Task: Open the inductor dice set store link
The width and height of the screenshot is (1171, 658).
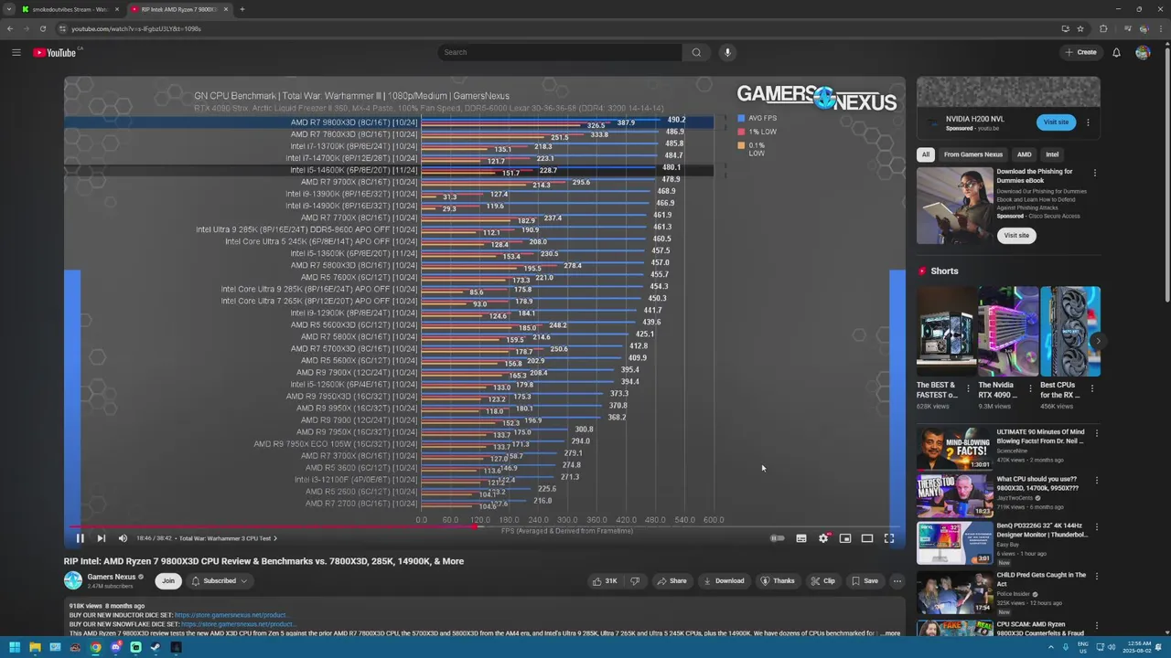Action: click(x=231, y=615)
